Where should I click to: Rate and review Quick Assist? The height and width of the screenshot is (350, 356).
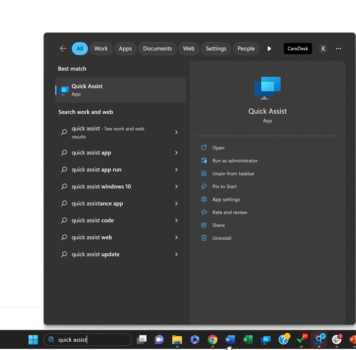(229, 212)
